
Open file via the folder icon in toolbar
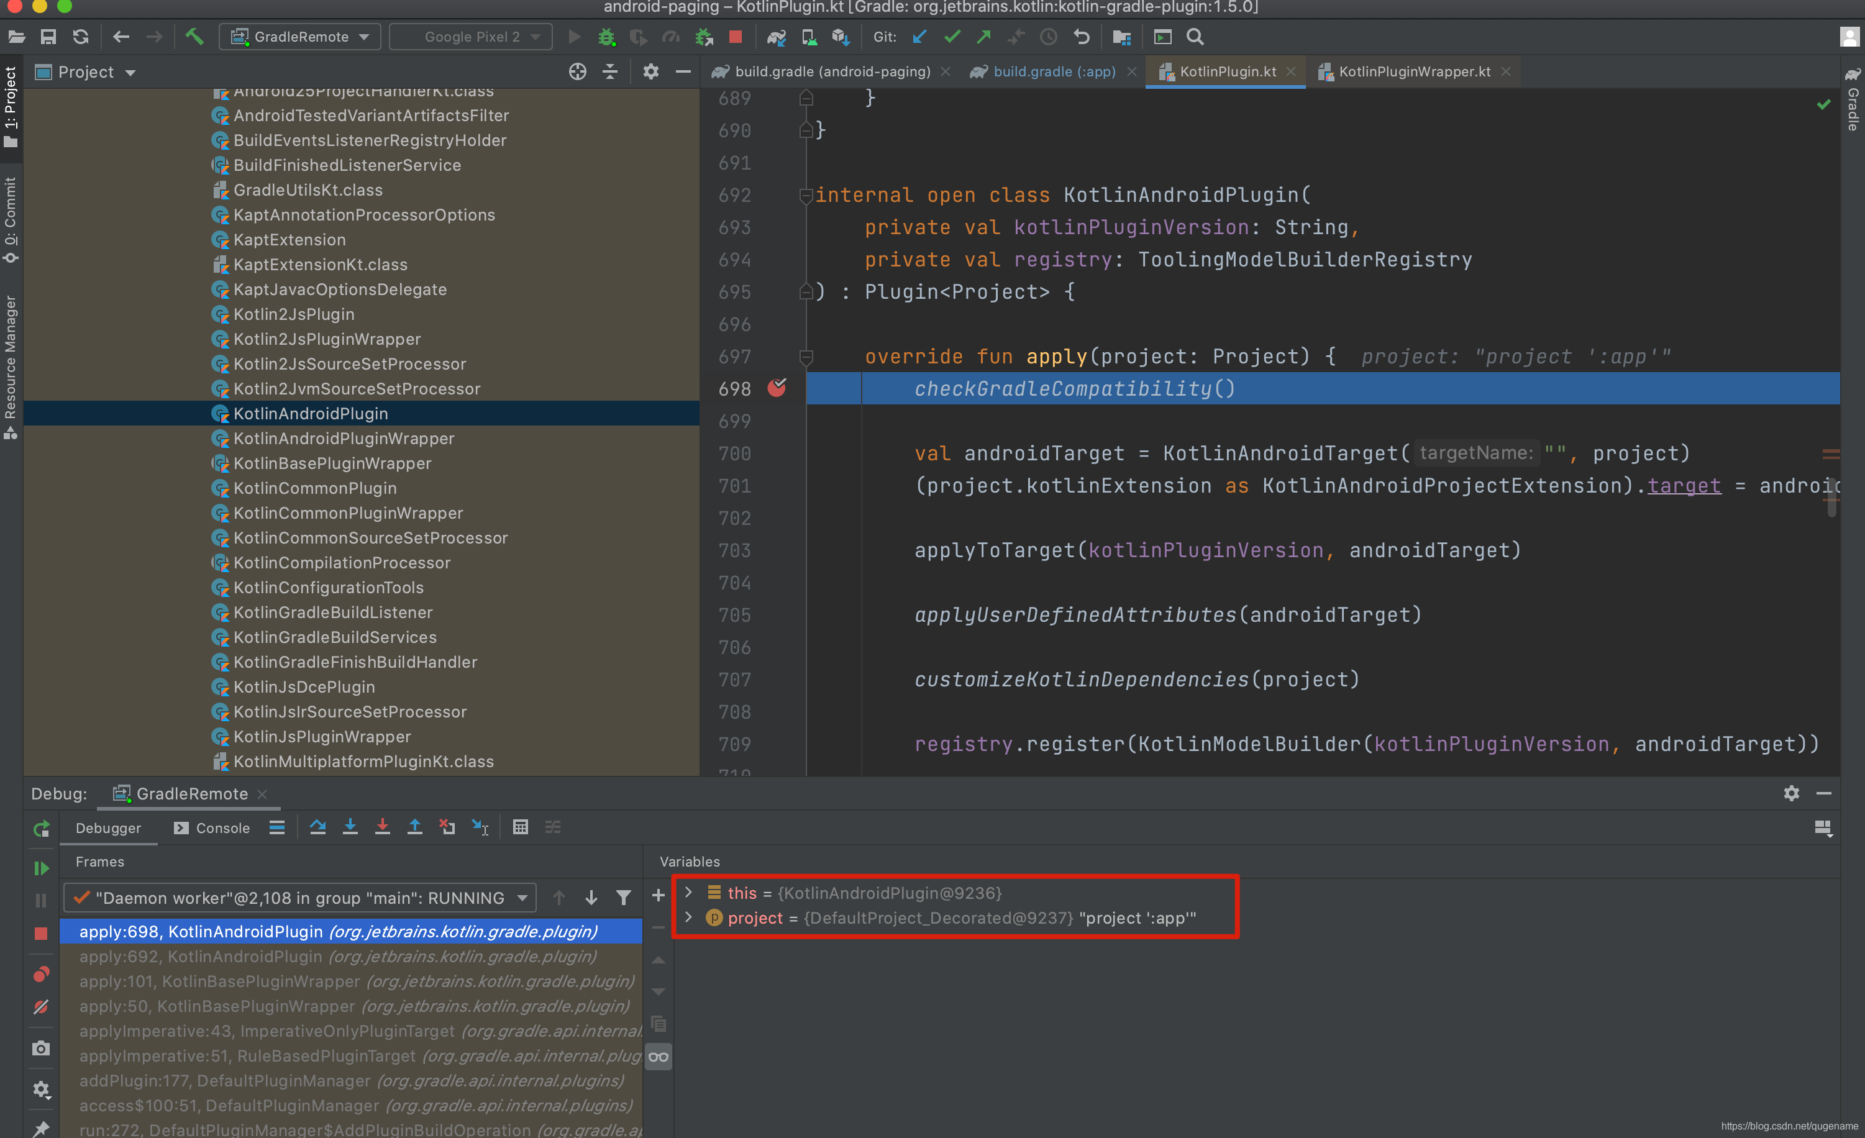(x=17, y=36)
